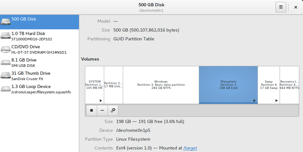The image size is (303, 152).
Task: Click the mounted arrow on the Filesystem partition
Action: pyautogui.click(x=254, y=100)
